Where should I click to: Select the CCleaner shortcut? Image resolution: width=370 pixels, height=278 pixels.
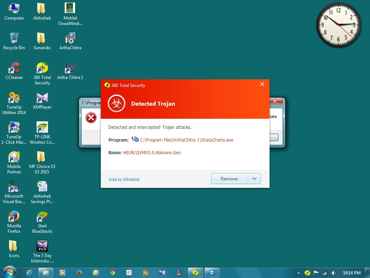[x=14, y=71]
